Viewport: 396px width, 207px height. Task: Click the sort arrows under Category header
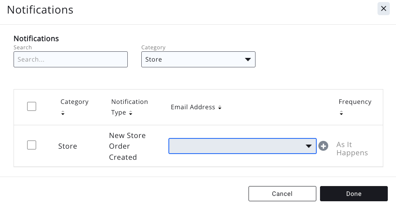point(62,113)
